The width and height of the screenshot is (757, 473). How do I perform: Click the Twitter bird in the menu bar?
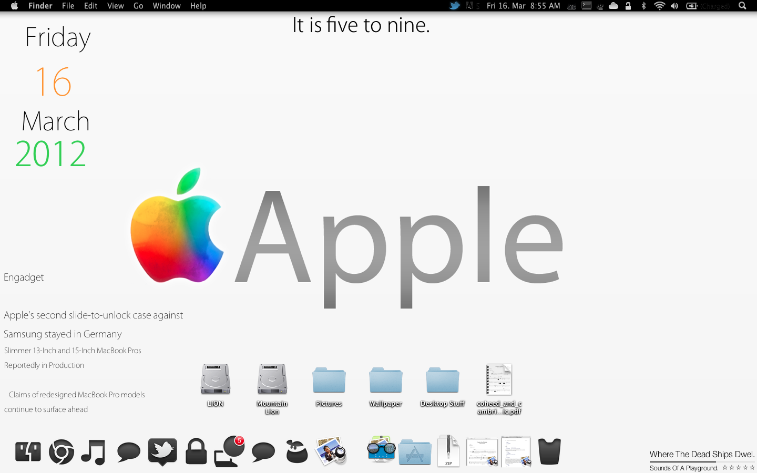coord(455,6)
